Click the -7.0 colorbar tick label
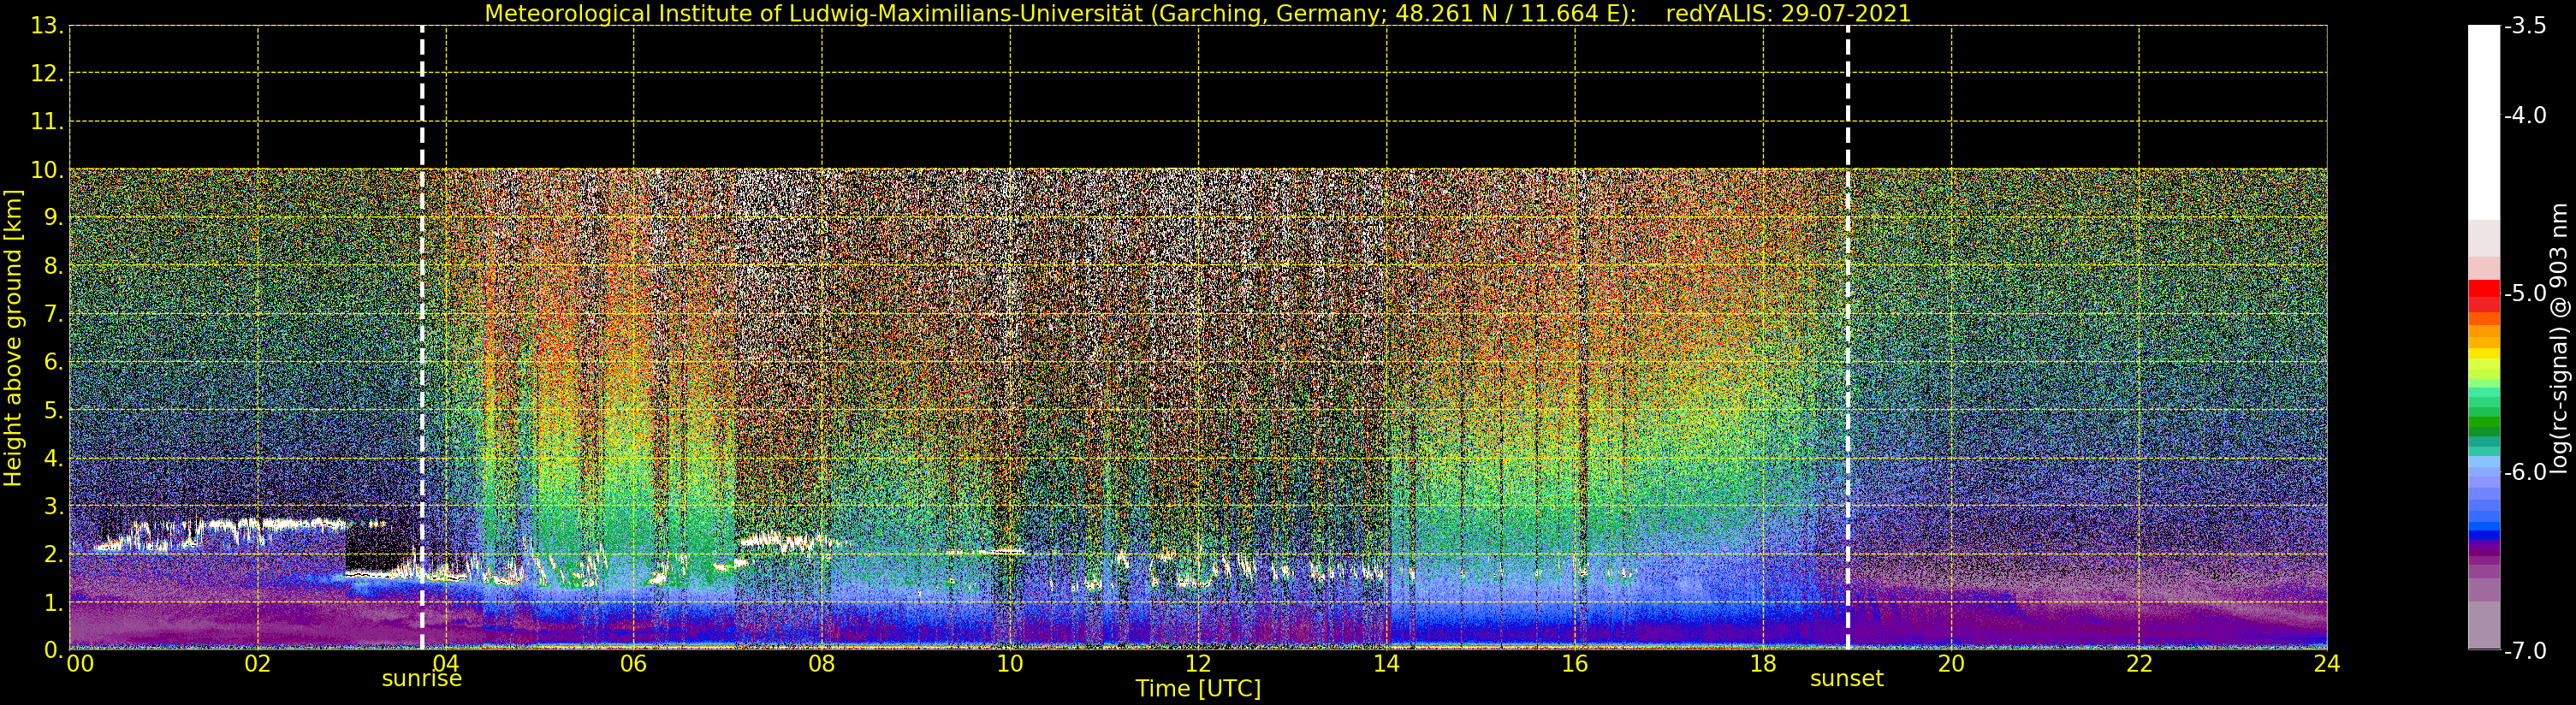 [2525, 651]
